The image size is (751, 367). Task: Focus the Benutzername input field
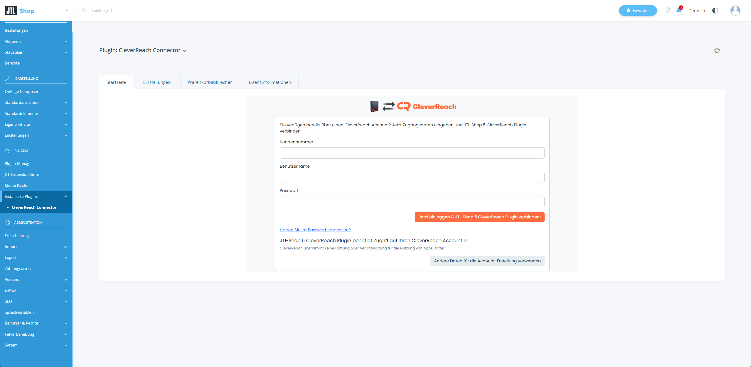point(412,177)
